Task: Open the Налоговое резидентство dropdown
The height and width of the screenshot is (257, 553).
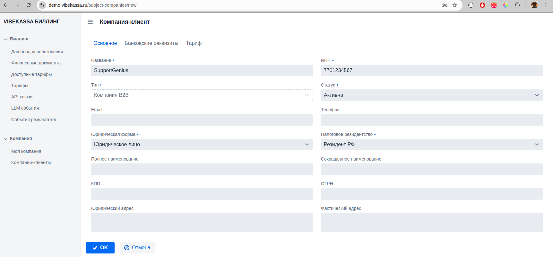Action: (x=431, y=145)
